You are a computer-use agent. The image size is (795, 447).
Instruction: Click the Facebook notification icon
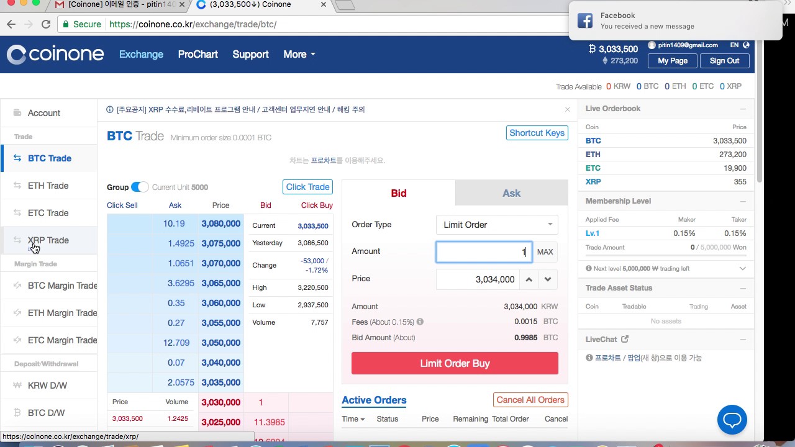coord(585,20)
